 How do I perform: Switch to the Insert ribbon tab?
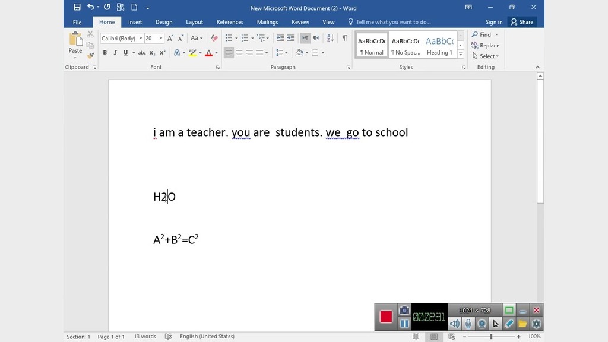click(135, 22)
